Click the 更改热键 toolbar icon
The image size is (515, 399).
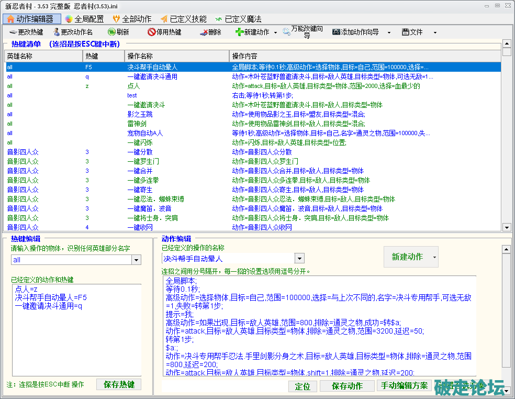coord(13,32)
